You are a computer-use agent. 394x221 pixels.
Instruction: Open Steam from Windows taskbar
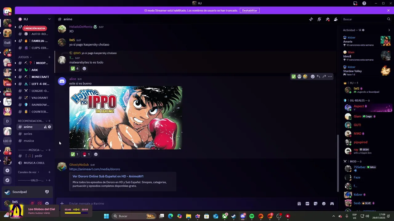[234, 216]
